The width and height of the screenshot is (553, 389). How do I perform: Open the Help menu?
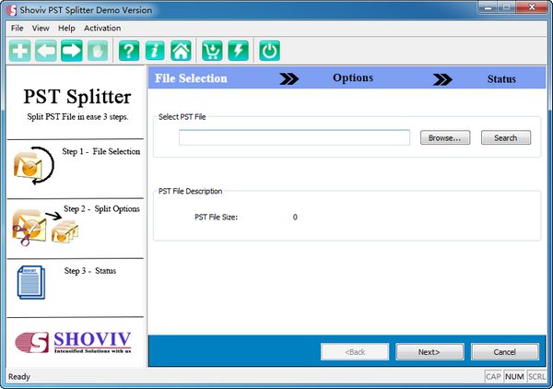pos(66,28)
